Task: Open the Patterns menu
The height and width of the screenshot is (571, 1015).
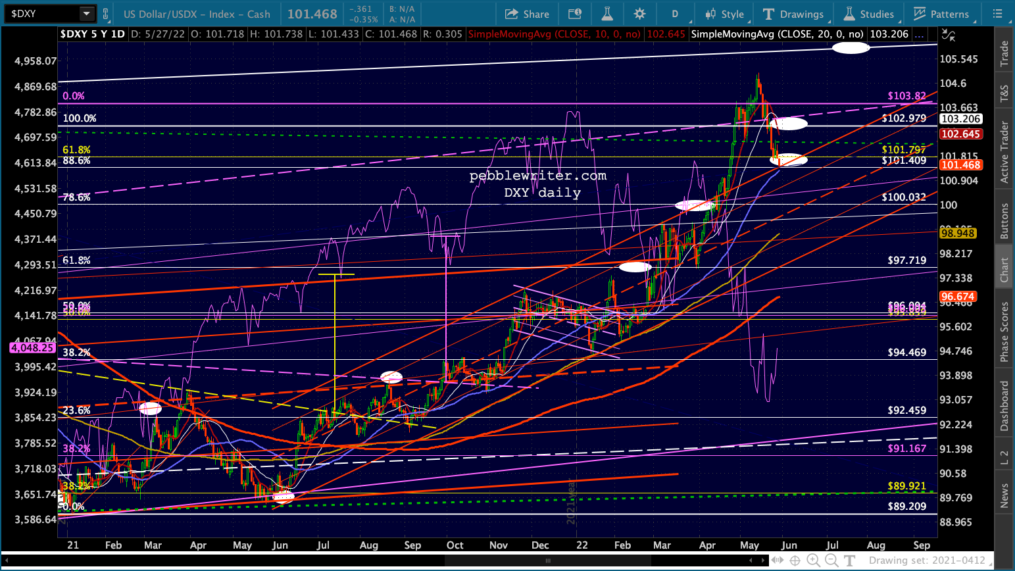Action: [941, 14]
